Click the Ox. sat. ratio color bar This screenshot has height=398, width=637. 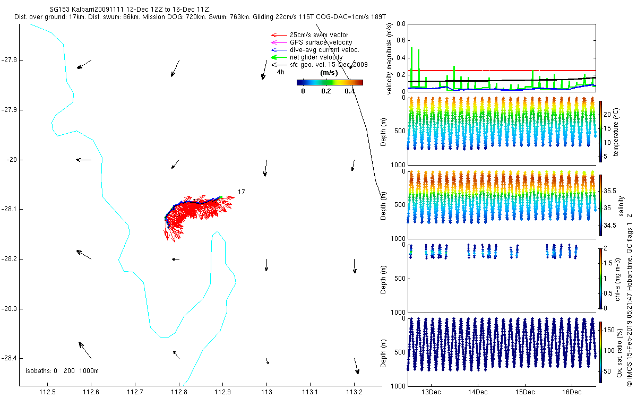point(600,351)
